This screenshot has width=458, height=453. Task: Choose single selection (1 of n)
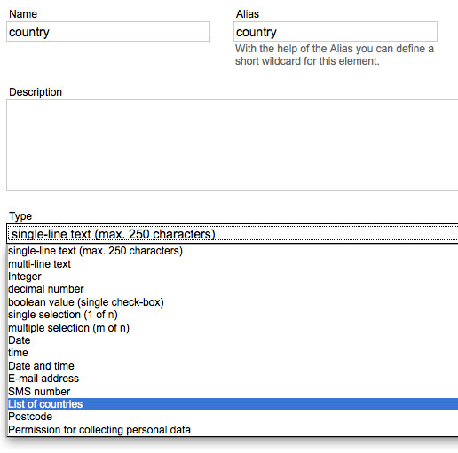tap(233, 315)
